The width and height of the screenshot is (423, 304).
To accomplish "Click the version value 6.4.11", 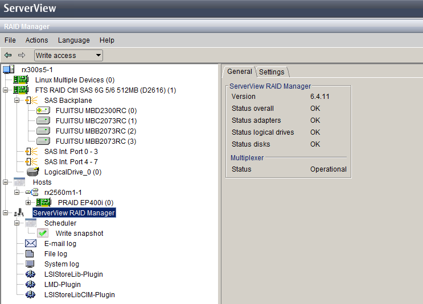I will (320, 97).
